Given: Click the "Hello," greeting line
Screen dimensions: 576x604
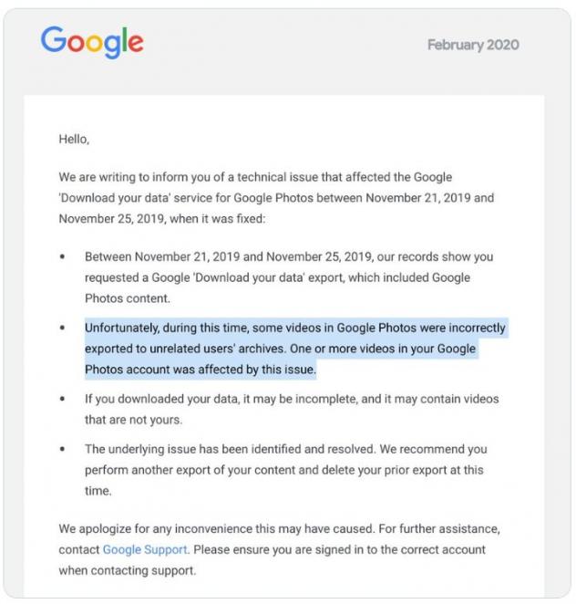Looking at the screenshot, I should click(75, 140).
